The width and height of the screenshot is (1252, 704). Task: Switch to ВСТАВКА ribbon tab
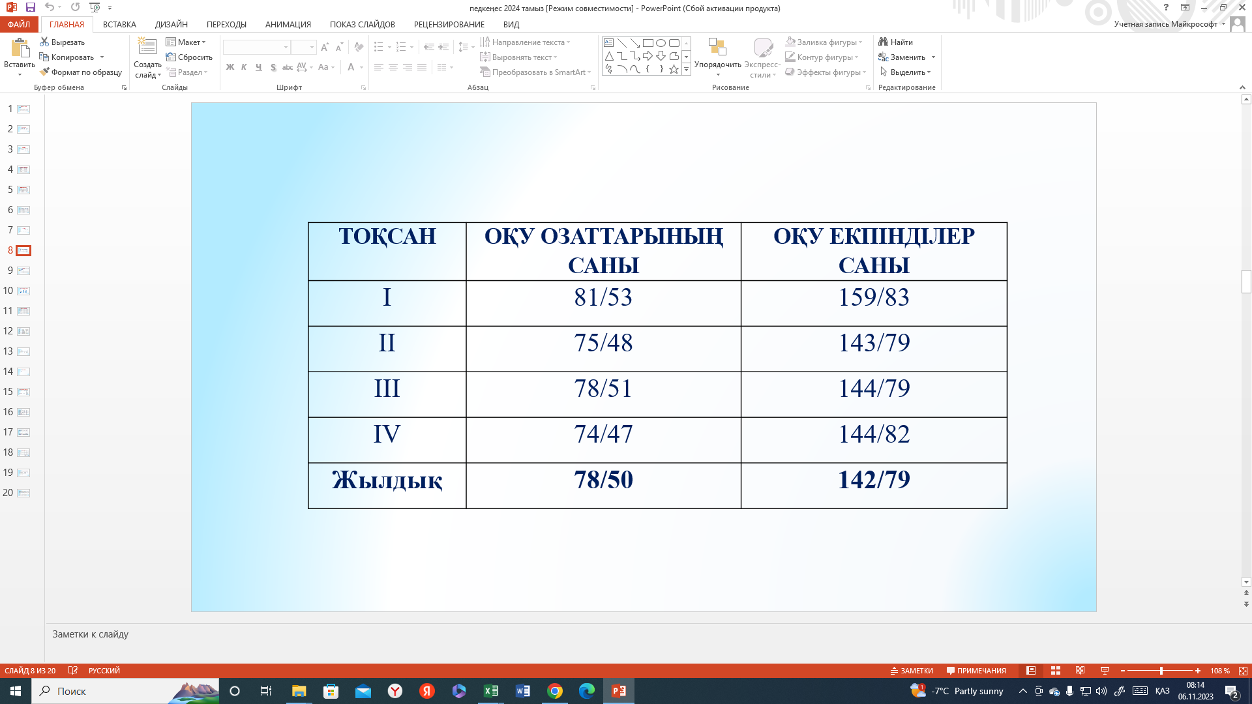tap(119, 24)
